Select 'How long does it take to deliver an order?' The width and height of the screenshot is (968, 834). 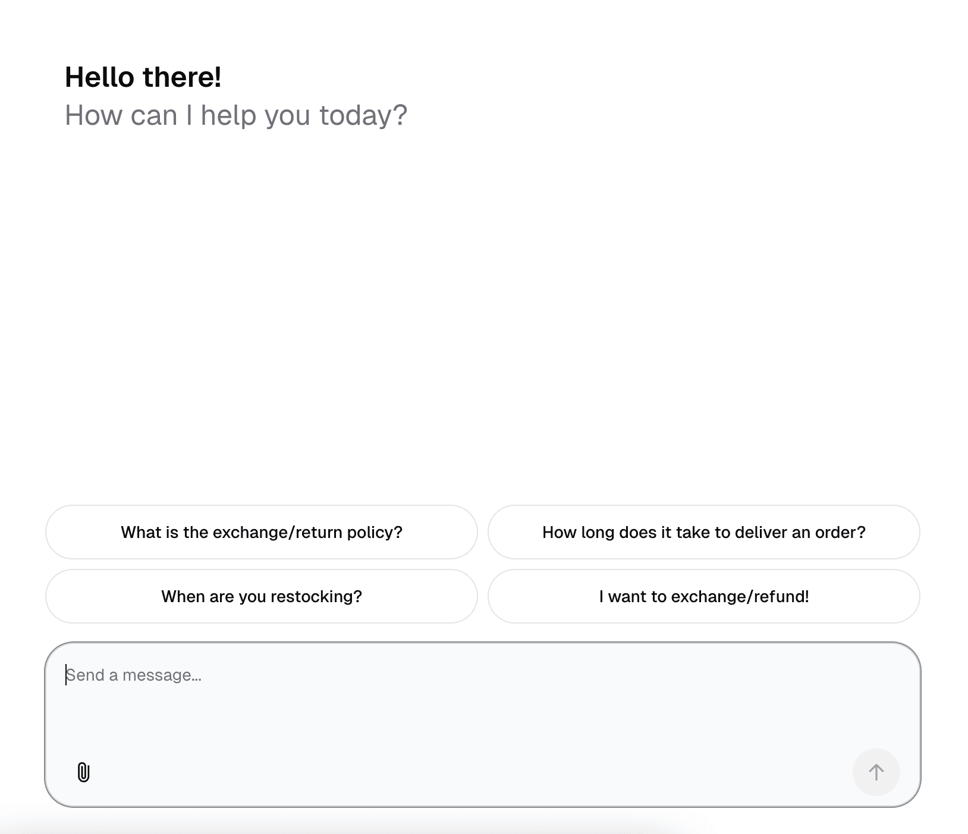tap(703, 532)
